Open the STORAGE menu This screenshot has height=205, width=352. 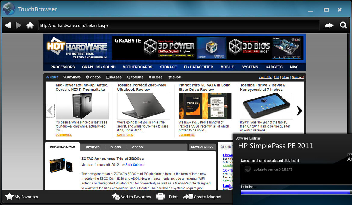click(168, 67)
